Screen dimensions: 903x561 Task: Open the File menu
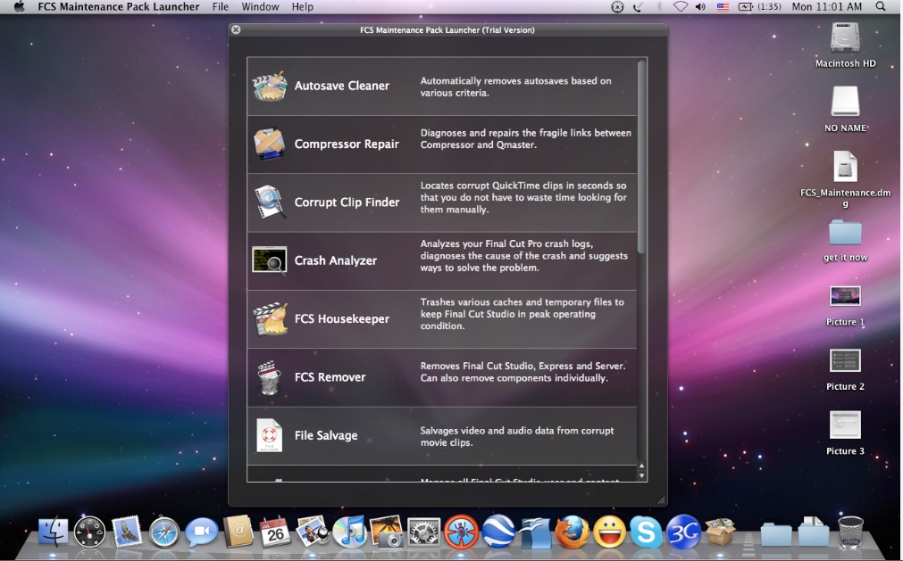(x=220, y=7)
